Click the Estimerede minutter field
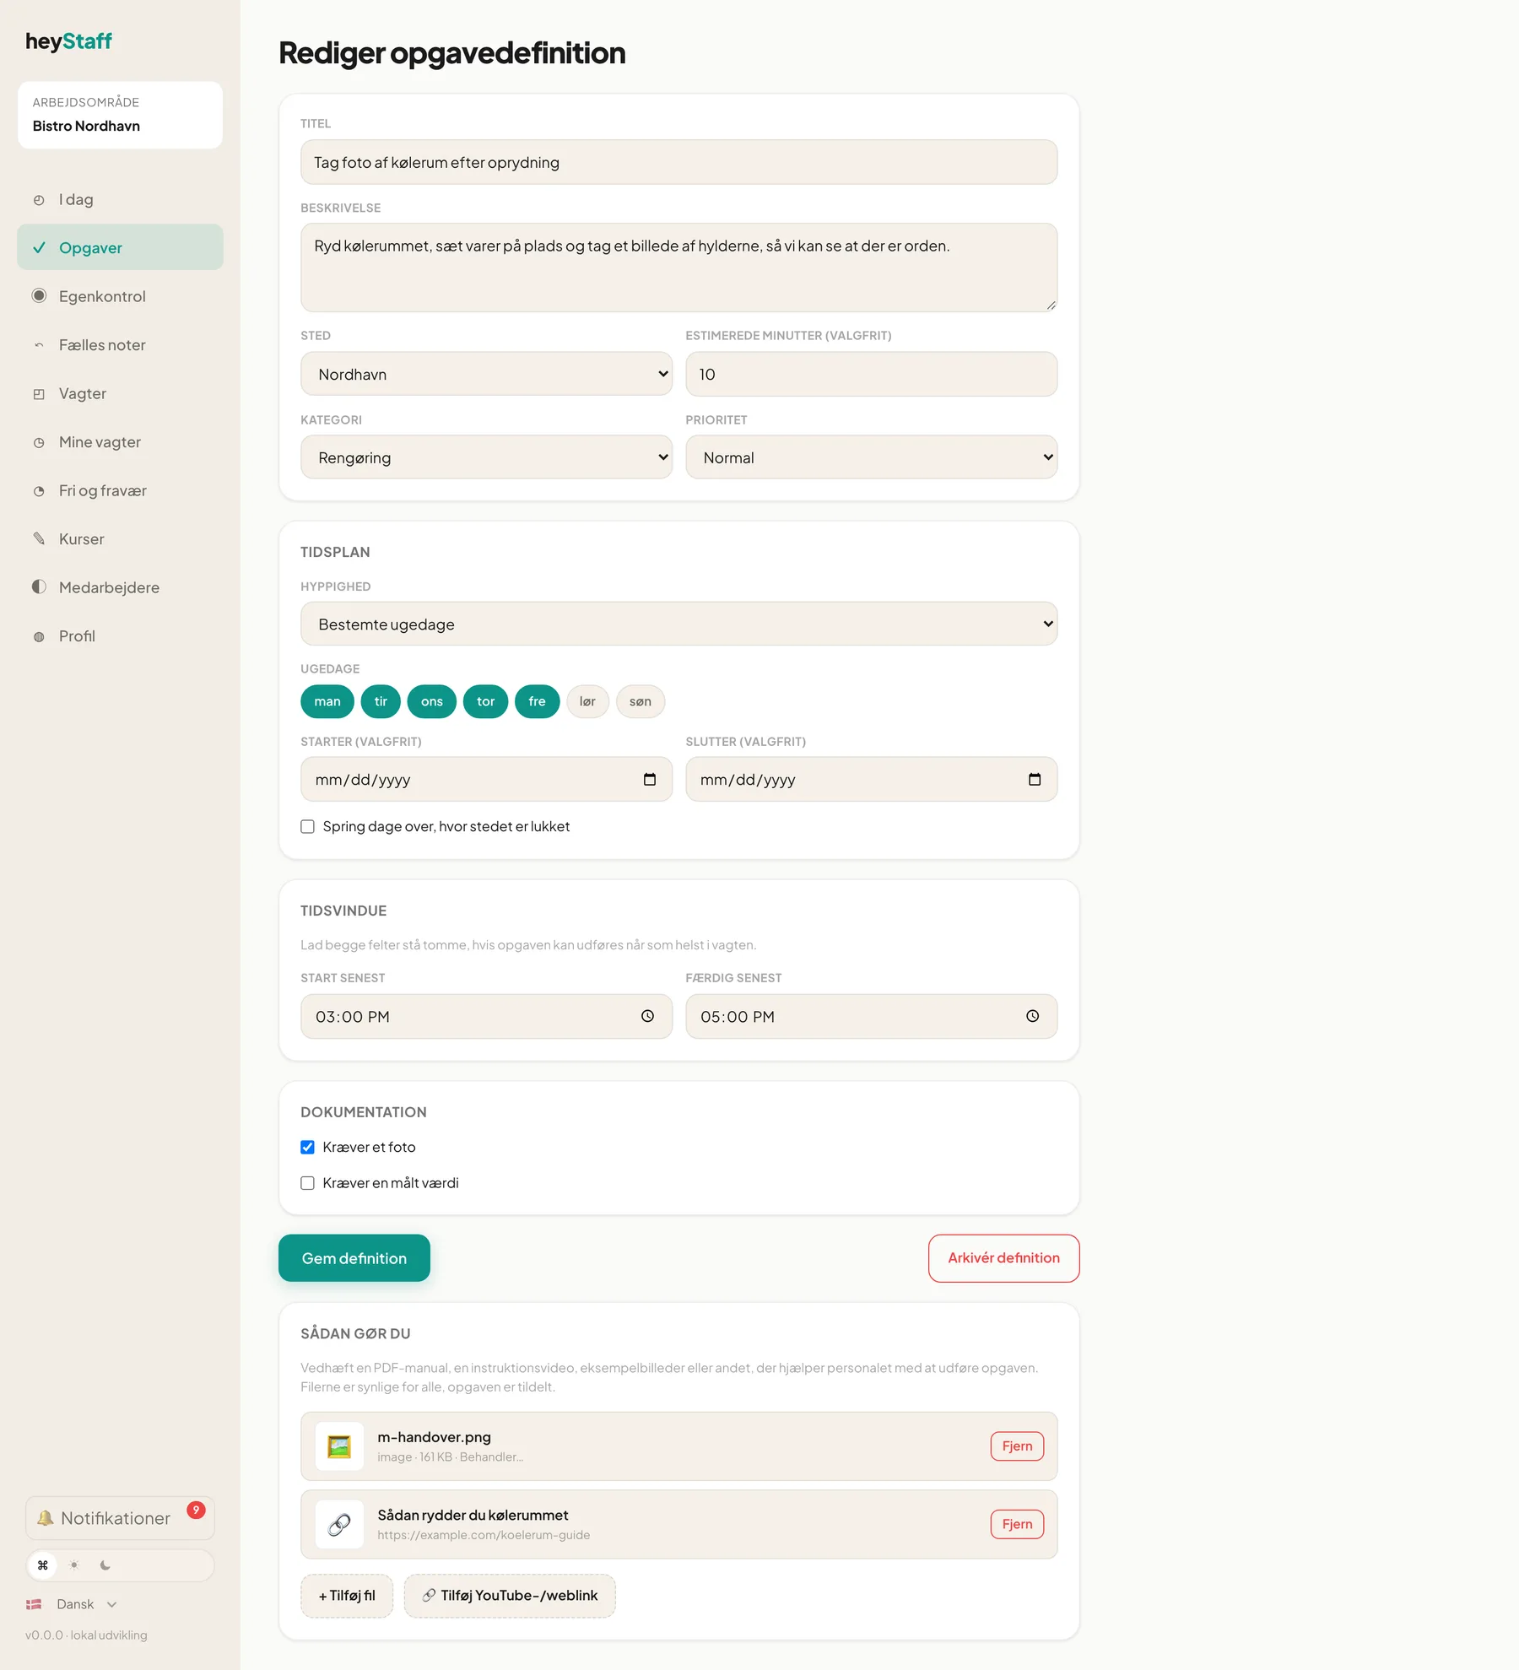 pyautogui.click(x=871, y=374)
